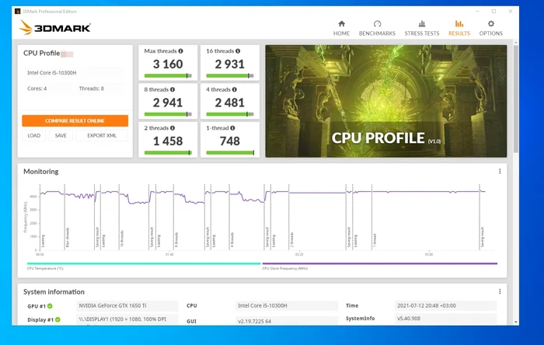Image resolution: width=544 pixels, height=345 pixels.
Task: Click the NVIDIA GeForce GTX 1650 Ti field
Action: pyautogui.click(x=127, y=305)
